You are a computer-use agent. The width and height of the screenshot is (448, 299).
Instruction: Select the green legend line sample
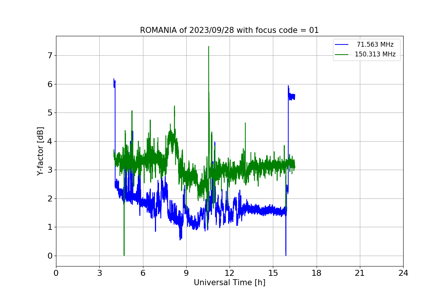342,55
